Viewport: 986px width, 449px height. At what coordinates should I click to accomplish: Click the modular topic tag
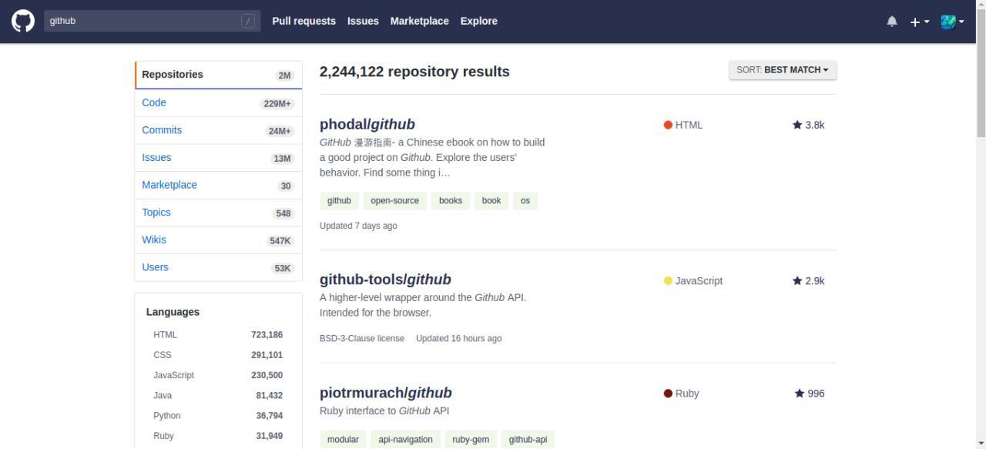tap(343, 440)
